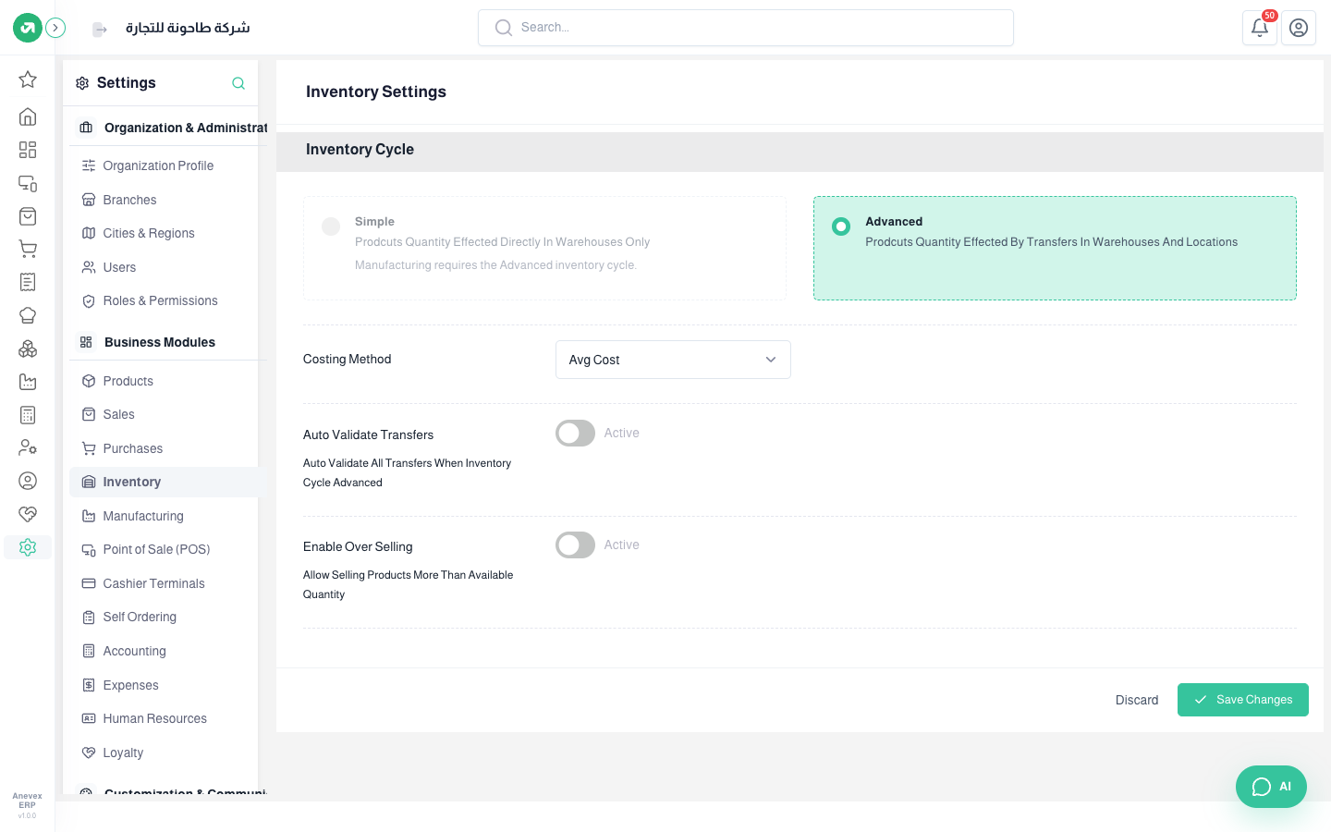The height and width of the screenshot is (832, 1331).
Task: Go to home icon in left rail
Action: (28, 116)
